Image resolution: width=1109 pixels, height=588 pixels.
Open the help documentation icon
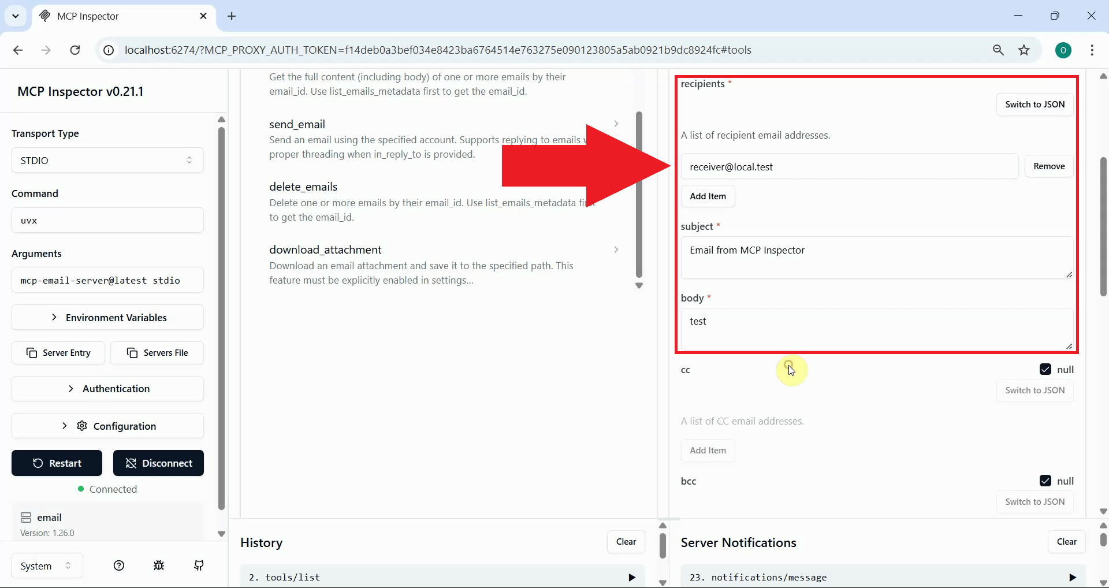coord(118,565)
